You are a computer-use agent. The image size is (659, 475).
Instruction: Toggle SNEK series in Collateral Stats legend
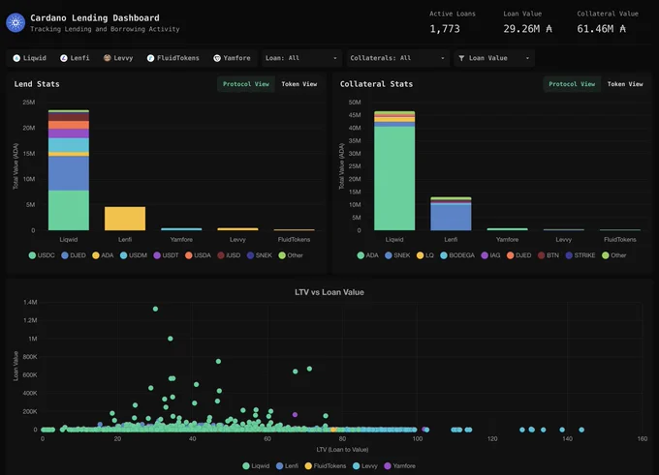[x=397, y=255]
